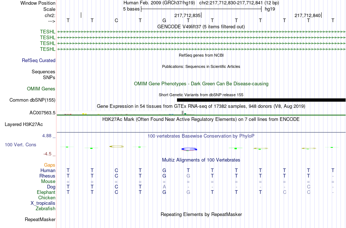The image size is (346, 228).
Task: Click the A base in Dog row
Action: click(x=164, y=187)
